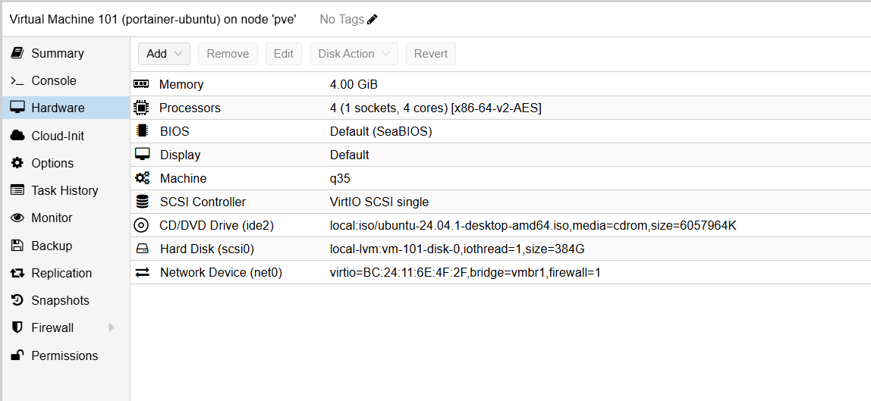Open the Console tab
Viewport: 871px width, 401px height.
(x=53, y=80)
